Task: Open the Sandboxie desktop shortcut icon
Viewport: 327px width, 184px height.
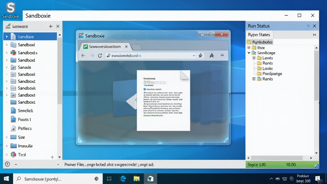Action: [x=11, y=10]
